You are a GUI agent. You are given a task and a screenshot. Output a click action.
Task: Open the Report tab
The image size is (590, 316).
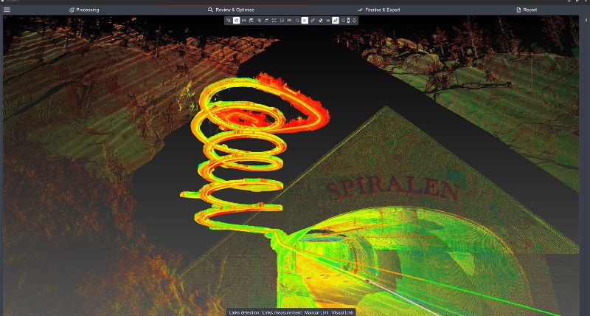[x=527, y=10]
